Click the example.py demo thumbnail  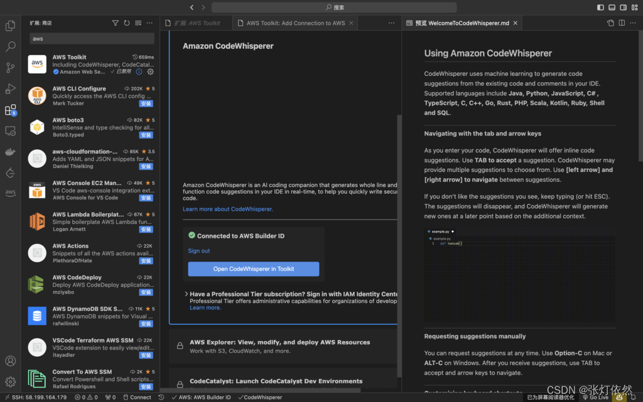point(519,275)
